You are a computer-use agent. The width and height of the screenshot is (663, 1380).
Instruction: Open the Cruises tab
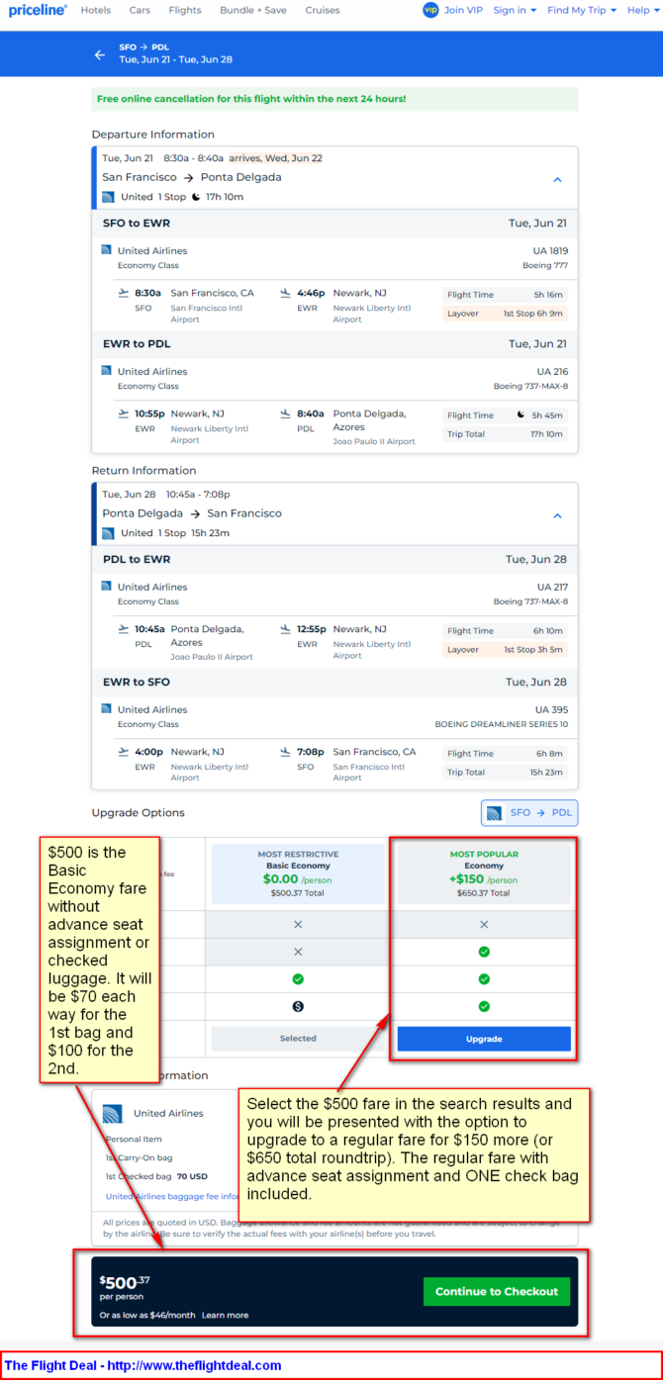322,10
